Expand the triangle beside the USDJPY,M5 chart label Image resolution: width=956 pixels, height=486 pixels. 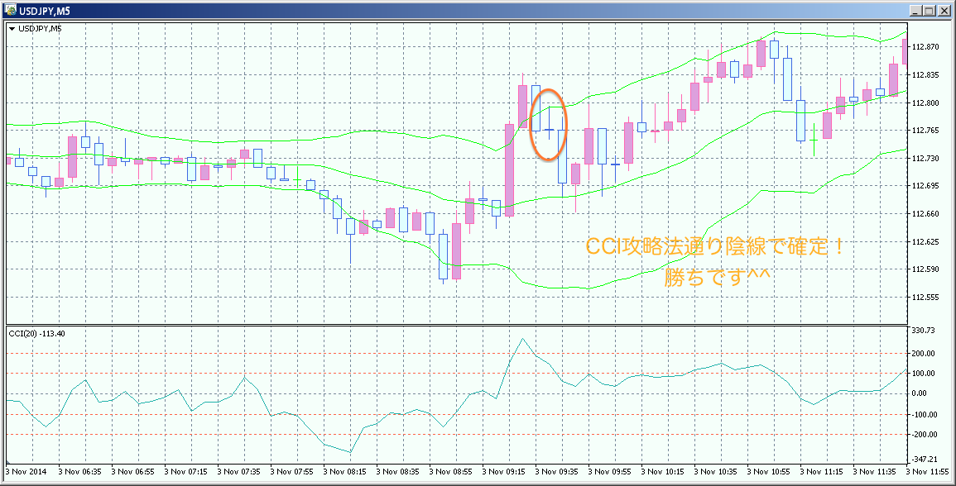11,29
